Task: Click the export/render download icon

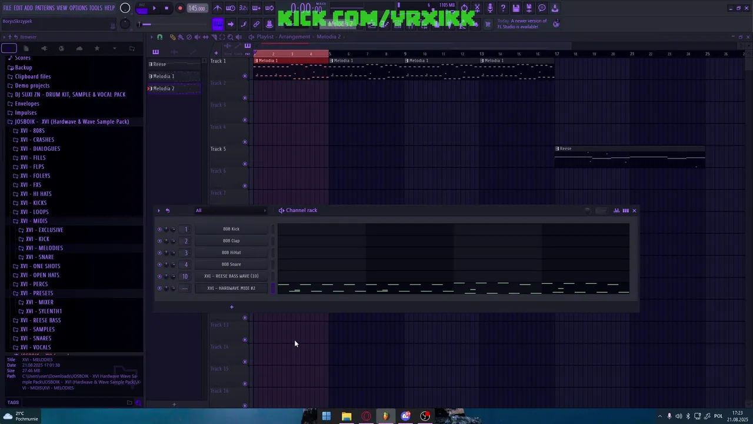Action: 555,8
